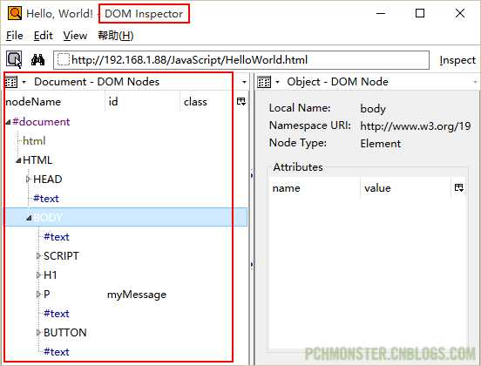Collapse the HTML node twisty
The image size is (481, 366).
tap(18, 160)
